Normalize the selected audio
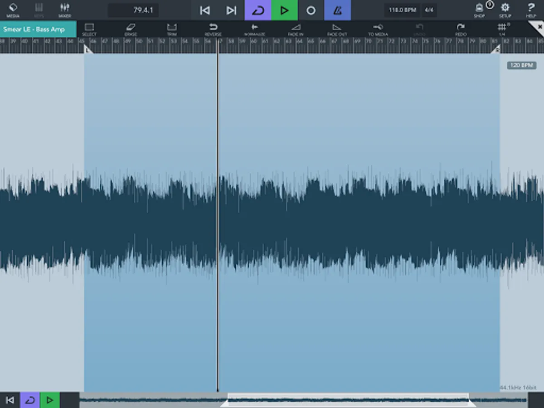The height and width of the screenshot is (408, 544). pos(254,29)
